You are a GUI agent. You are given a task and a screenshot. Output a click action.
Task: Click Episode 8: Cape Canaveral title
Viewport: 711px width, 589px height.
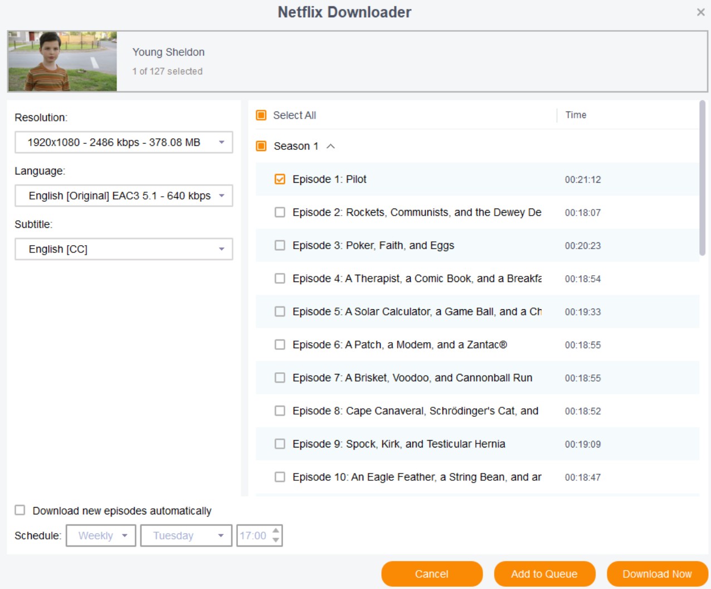point(416,411)
